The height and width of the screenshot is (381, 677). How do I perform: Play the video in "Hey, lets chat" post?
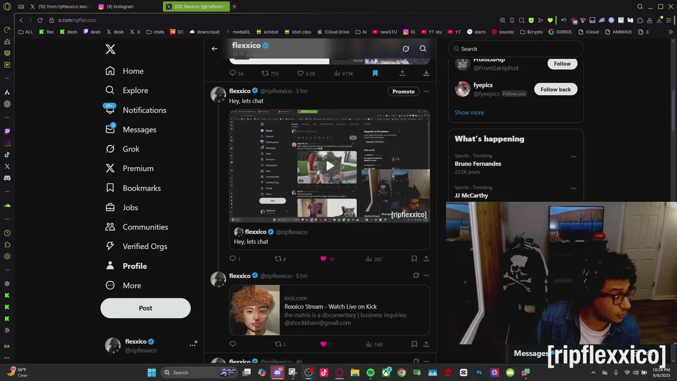point(330,166)
